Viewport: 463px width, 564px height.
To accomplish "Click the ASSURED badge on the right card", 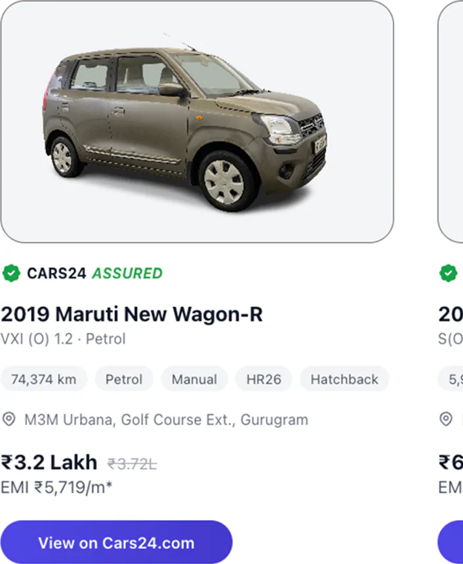I will tap(449, 273).
